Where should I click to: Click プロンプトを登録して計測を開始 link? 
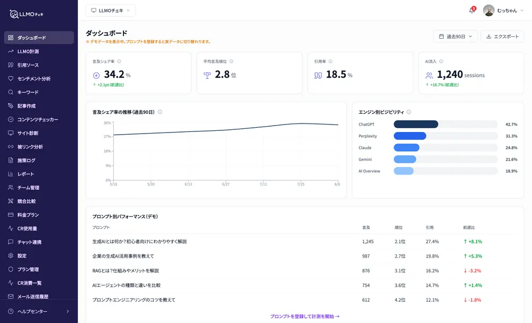305,316
